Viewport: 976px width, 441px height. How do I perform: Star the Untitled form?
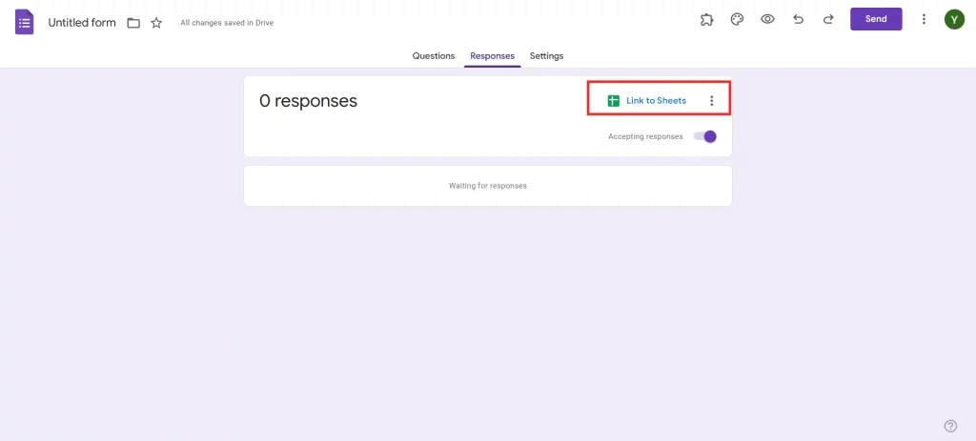[156, 23]
